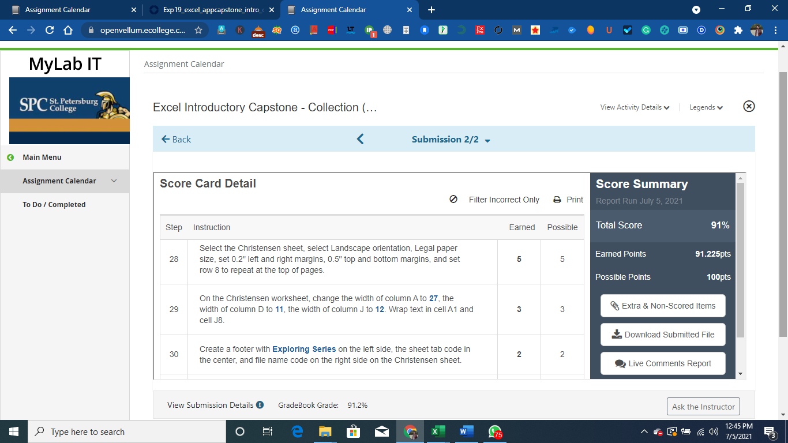Open the browser home page
788x443 pixels.
click(x=68, y=30)
